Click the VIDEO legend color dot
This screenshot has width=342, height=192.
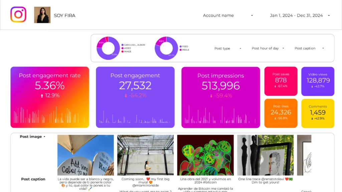(122, 48)
